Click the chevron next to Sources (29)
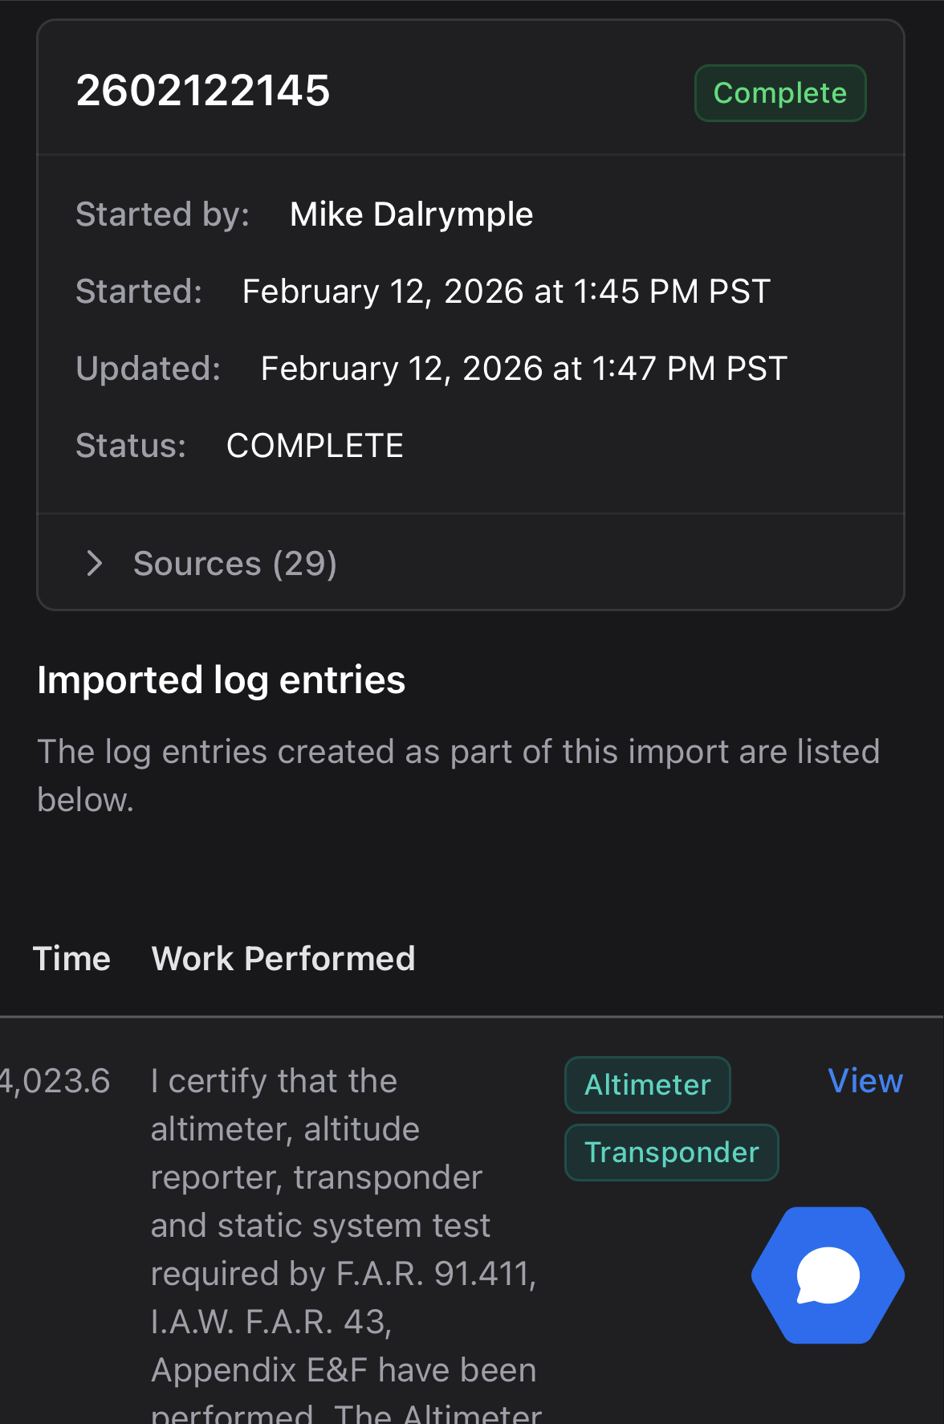Image resolution: width=944 pixels, height=1424 pixels. pyautogui.click(x=94, y=563)
